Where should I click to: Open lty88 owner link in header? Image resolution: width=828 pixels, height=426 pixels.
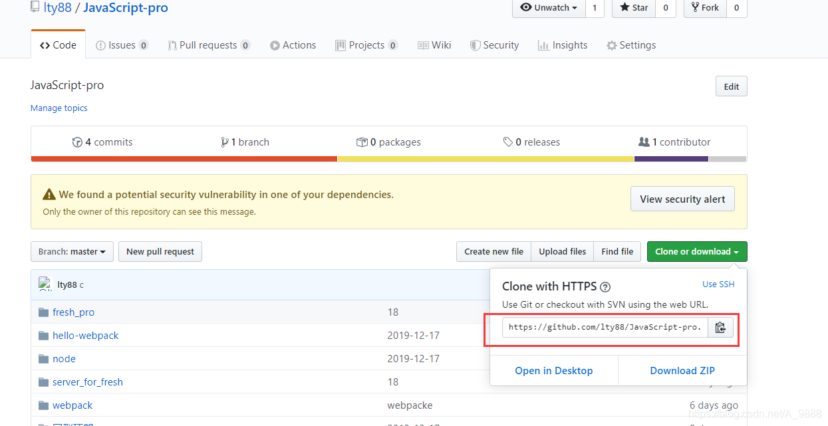[x=57, y=8]
